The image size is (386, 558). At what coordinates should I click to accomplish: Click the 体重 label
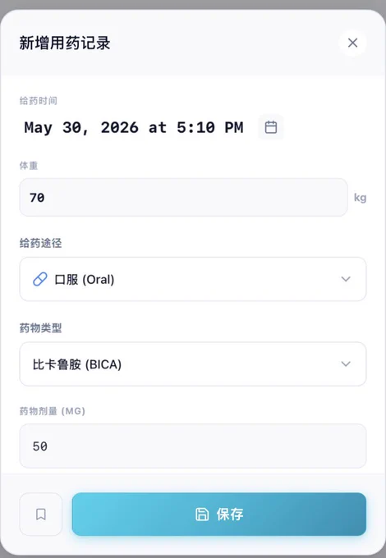pos(29,166)
